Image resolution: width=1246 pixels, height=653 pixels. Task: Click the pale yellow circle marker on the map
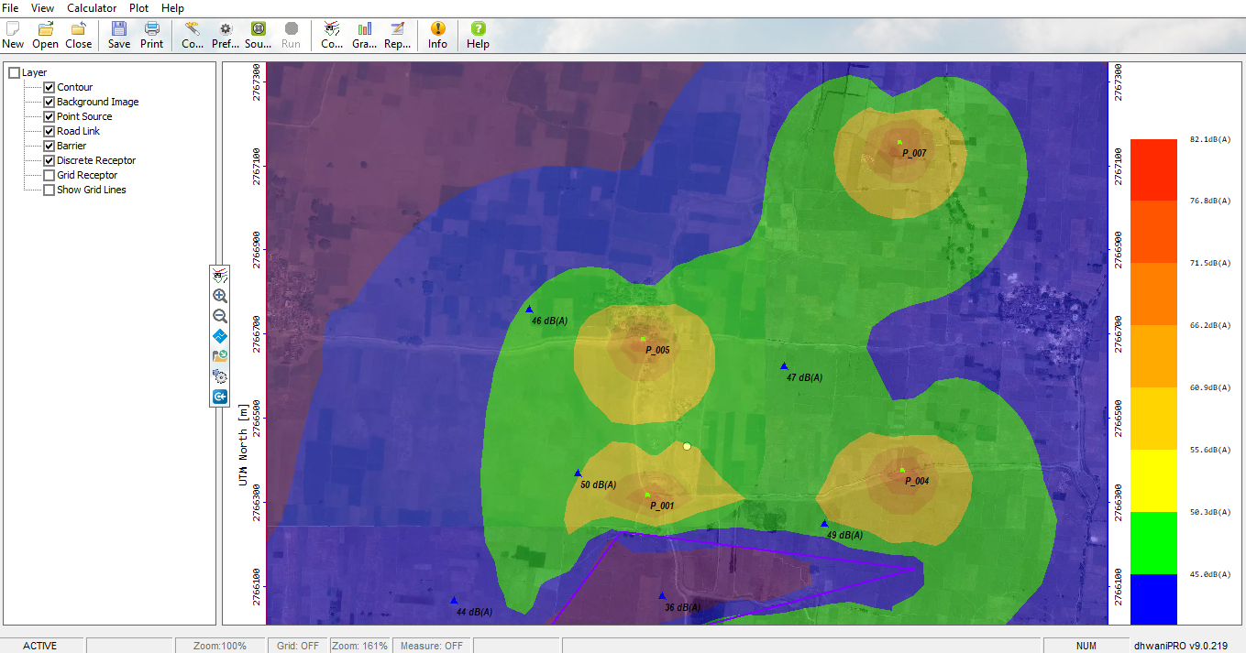(x=687, y=446)
